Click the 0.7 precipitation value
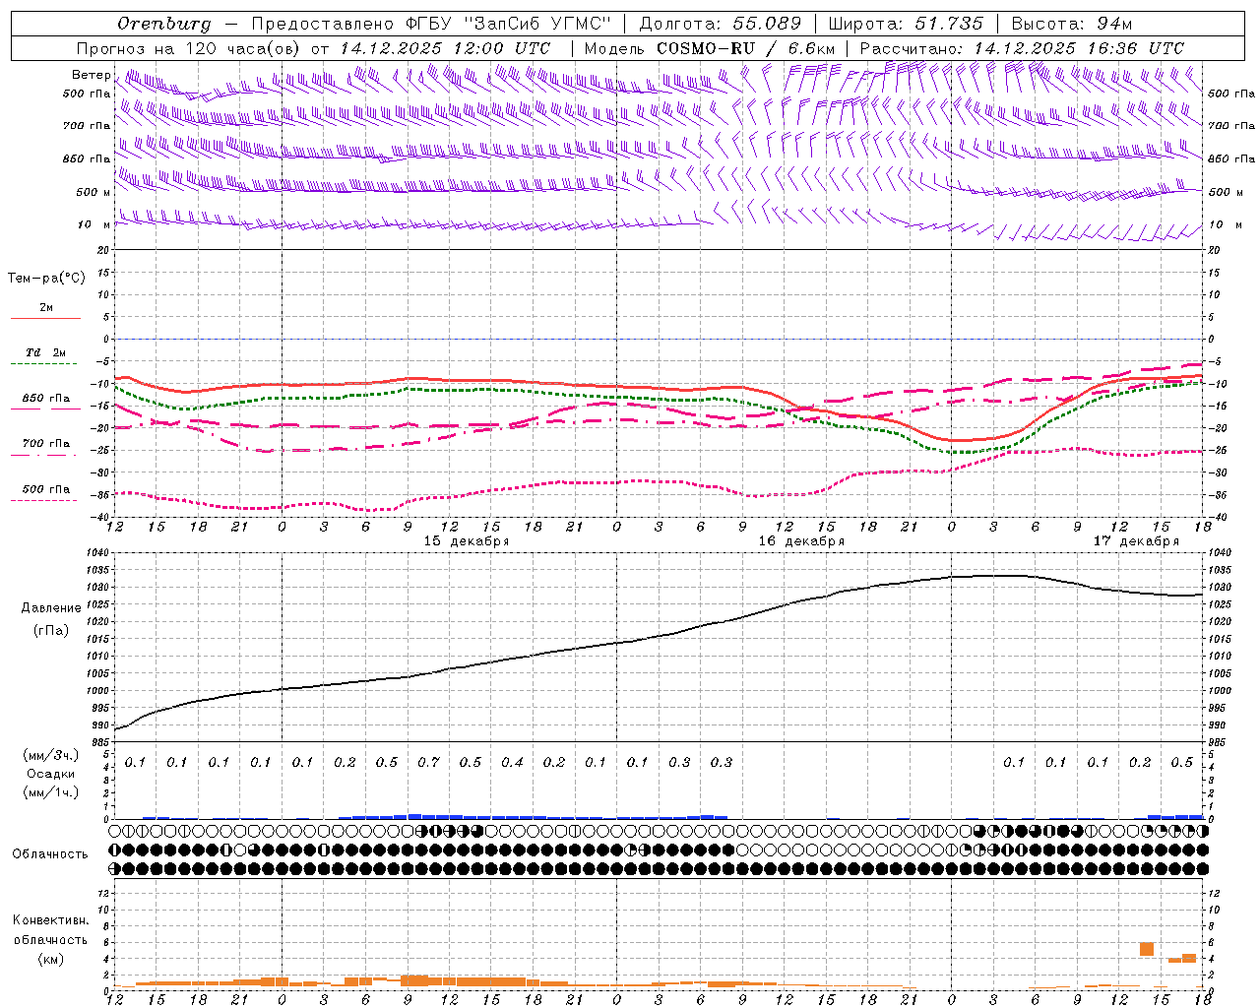 [428, 763]
